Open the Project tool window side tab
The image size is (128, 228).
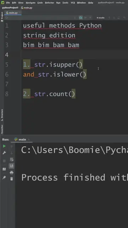(x=2, y=17)
